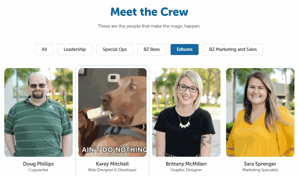
Task: Click the Graphic Designer title
Action: pos(186,170)
